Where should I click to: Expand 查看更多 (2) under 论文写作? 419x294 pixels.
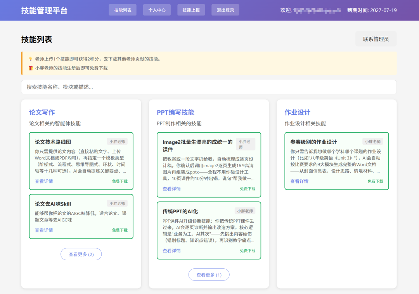pyautogui.click(x=81, y=254)
